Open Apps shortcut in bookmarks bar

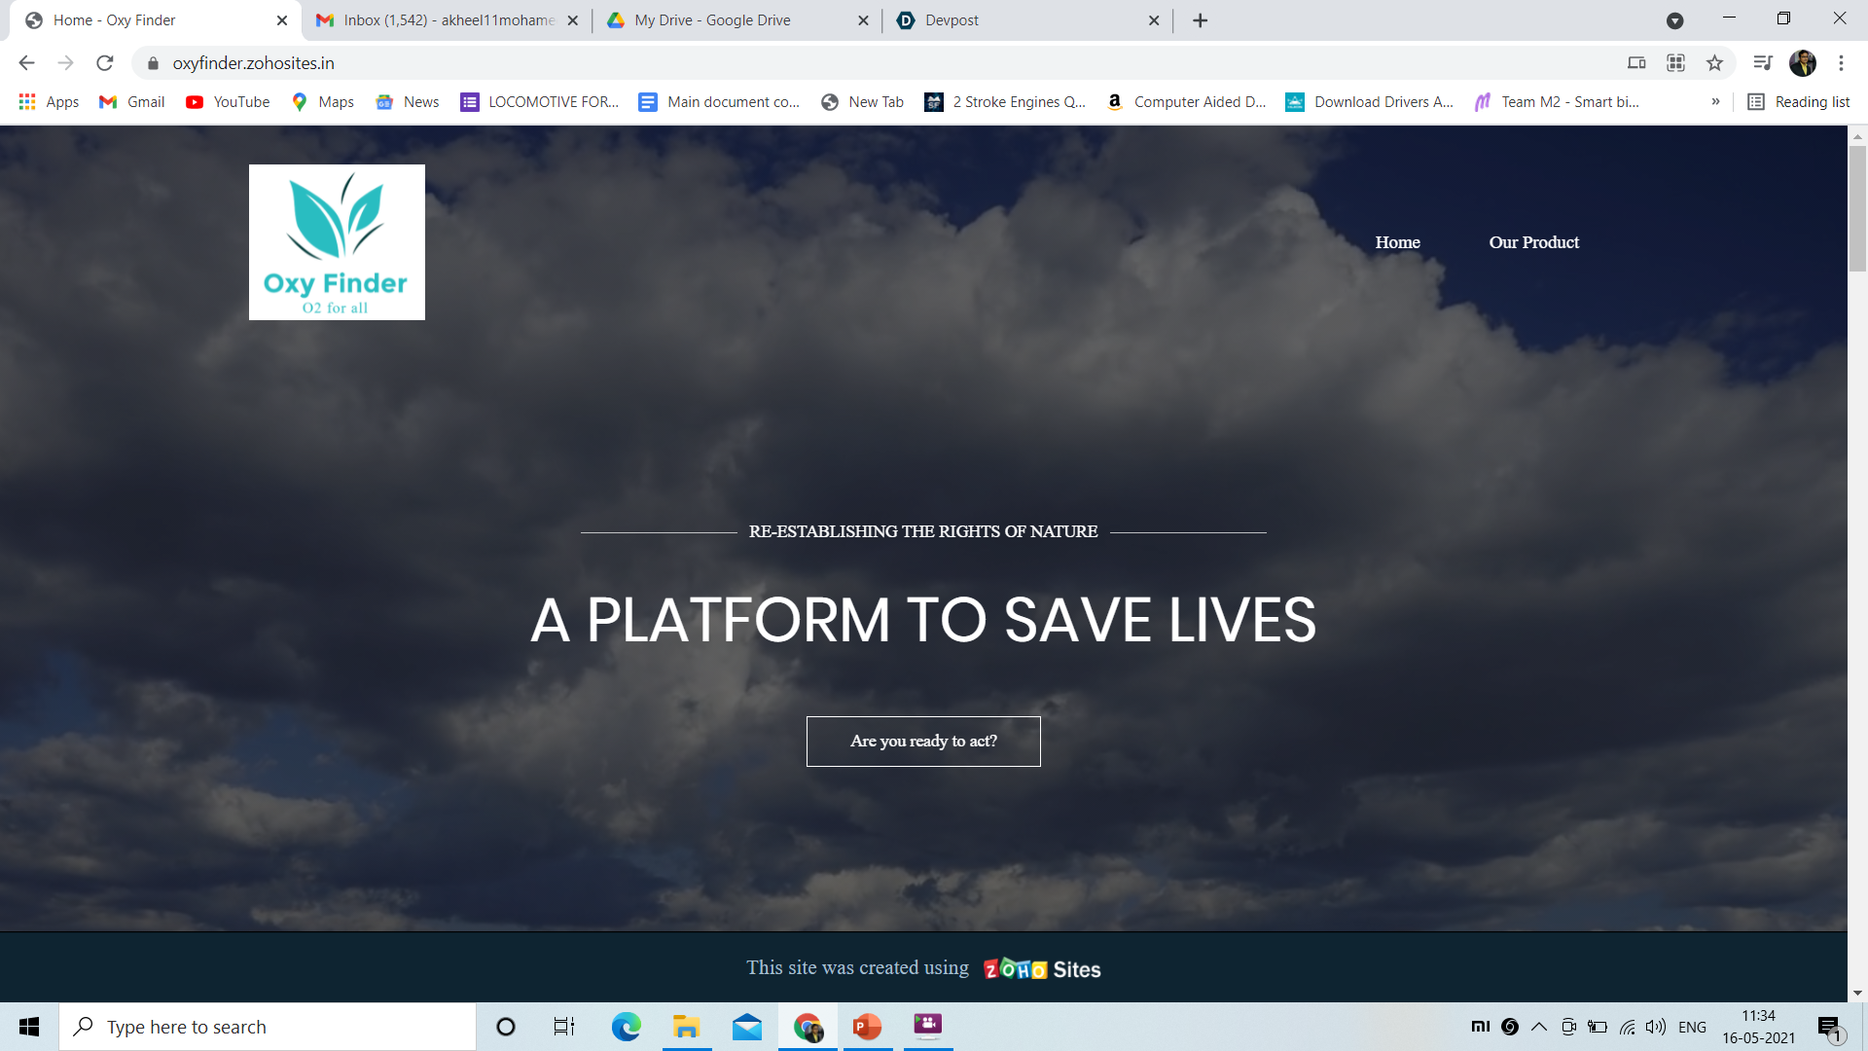point(49,102)
